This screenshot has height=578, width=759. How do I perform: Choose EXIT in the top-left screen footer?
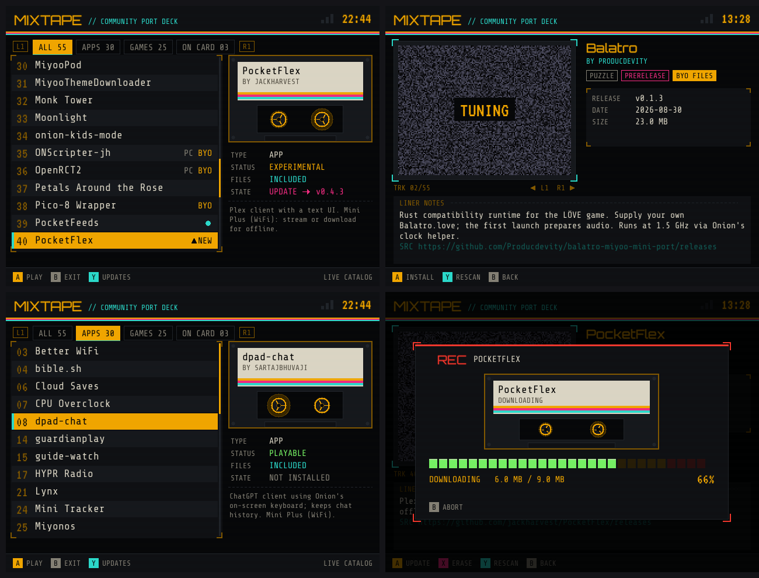pos(66,277)
